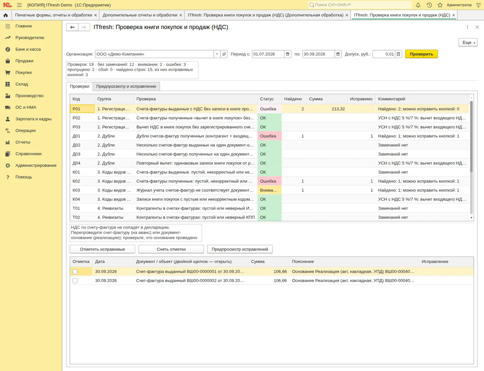Screen dimensions: 484x371
Task: Click the back arrow navigation button
Action: pos(72,27)
